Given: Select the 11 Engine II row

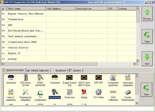Looking at the screenshot, I should point(69,53).
